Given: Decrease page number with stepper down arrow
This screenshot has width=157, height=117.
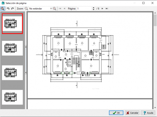Looking at the screenshot, I should [x=94, y=9].
